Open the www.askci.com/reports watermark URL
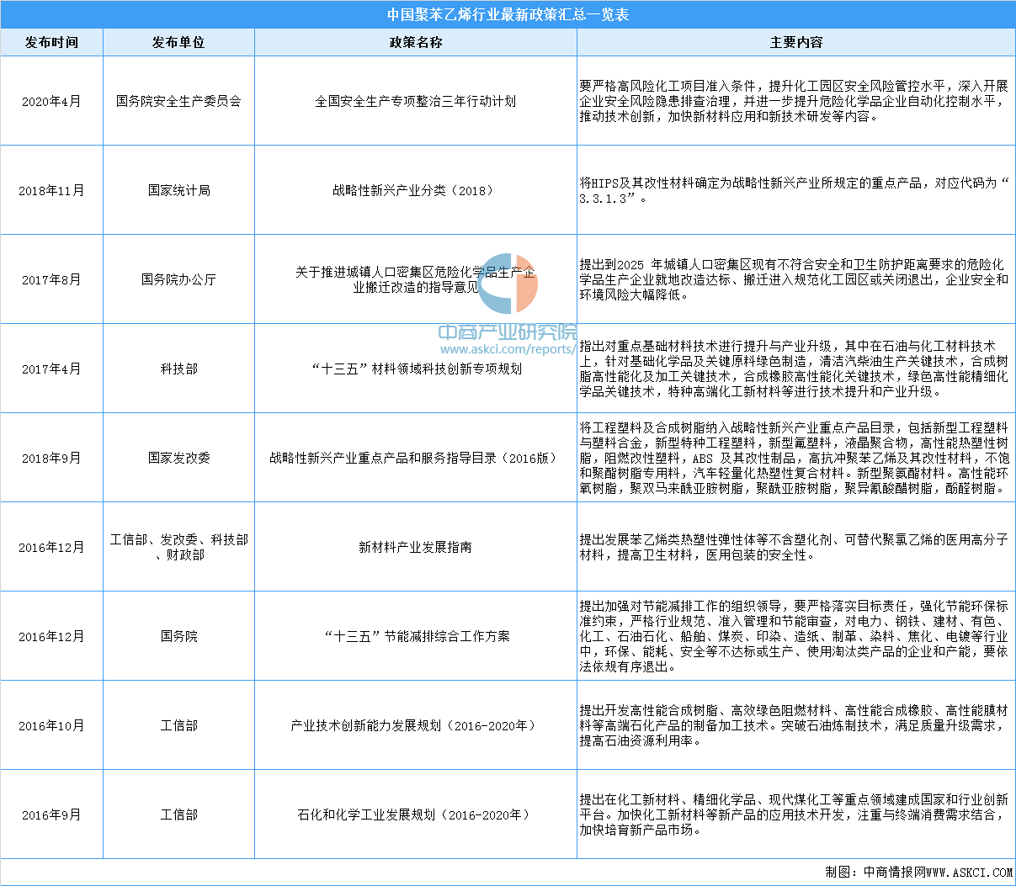Screen dimensions: 1016x886 pos(507,349)
